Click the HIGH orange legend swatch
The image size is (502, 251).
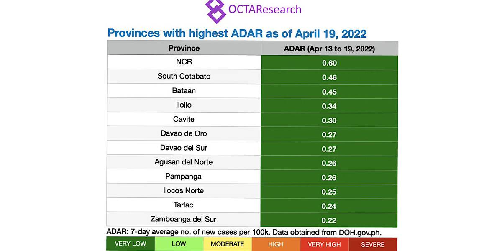point(276,244)
